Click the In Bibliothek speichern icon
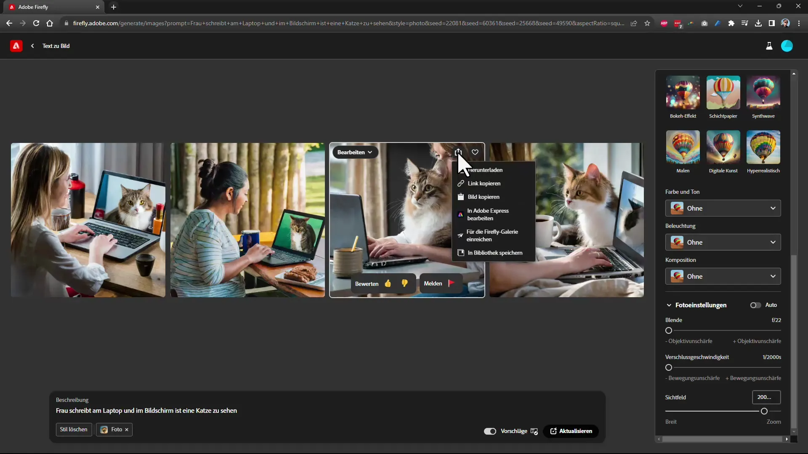Screen dimensions: 808x454 pos(461,252)
